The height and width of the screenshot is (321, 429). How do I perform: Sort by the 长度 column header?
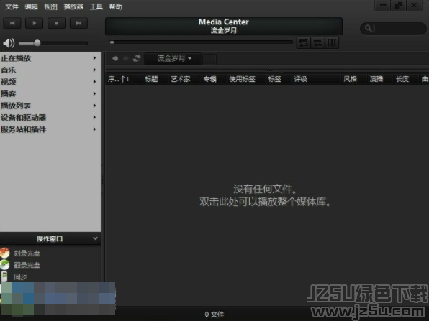[402, 79]
